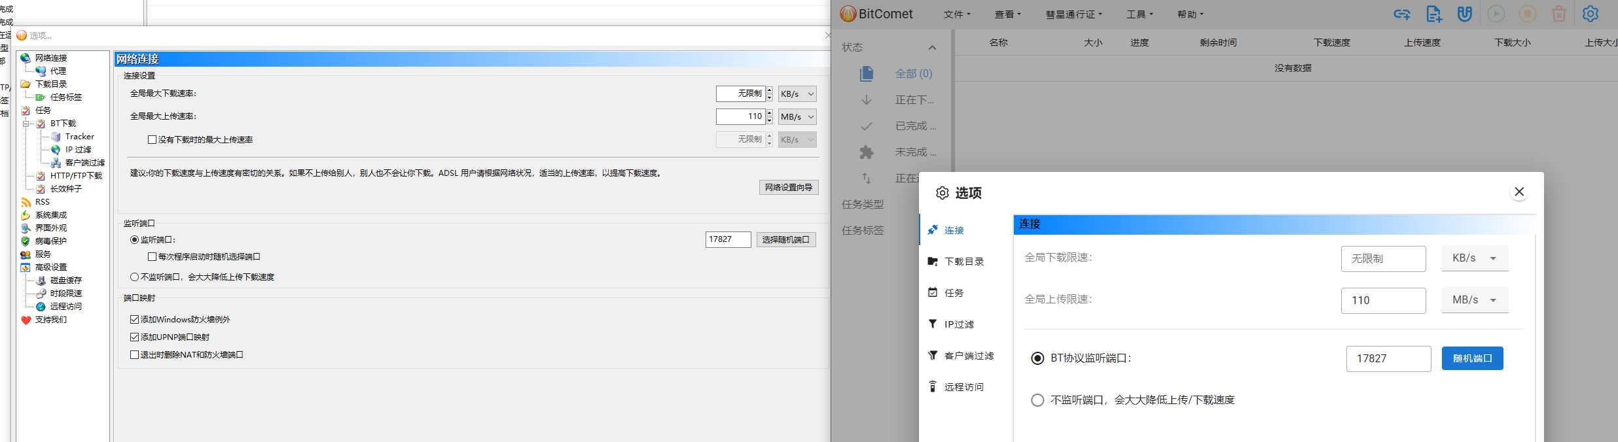This screenshot has width=1618, height=442.
Task: Click the stop task icon in BitComet toolbar
Action: pyautogui.click(x=1528, y=14)
